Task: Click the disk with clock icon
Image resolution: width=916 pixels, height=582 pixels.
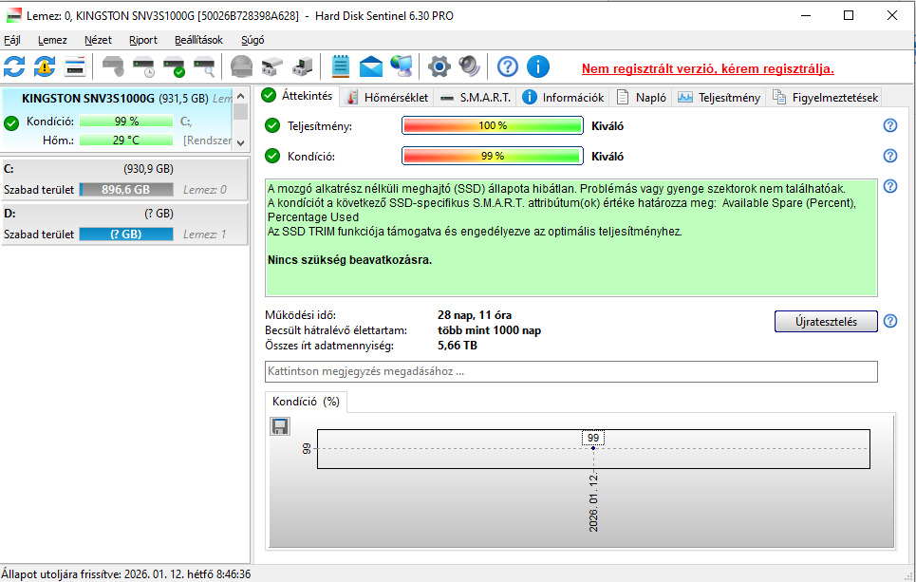Action: tap(143, 66)
